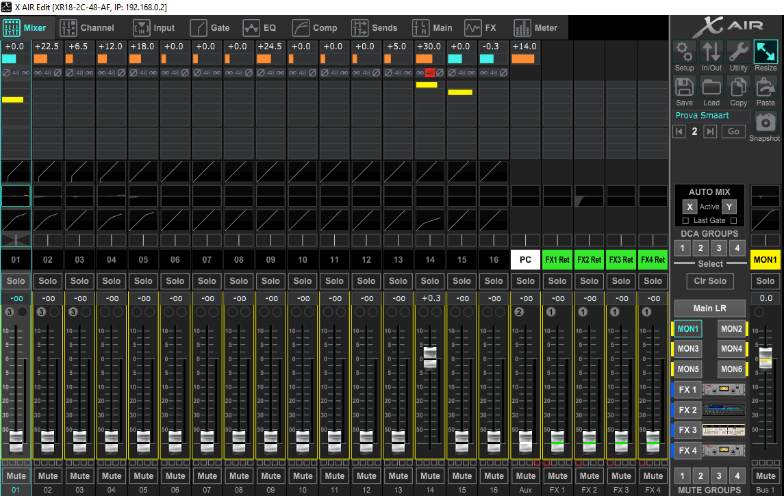This screenshot has width=784, height=496.
Task: Click the Prova Smaart snapshot name field
Action: coord(711,116)
